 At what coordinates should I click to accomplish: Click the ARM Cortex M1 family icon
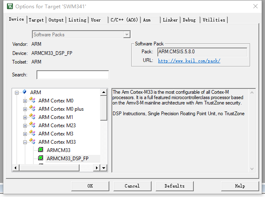pos(32,116)
